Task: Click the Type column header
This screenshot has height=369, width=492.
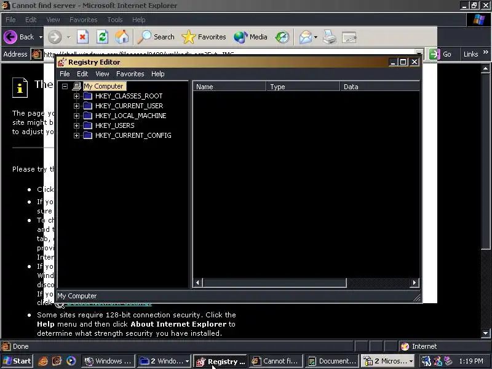Action: pyautogui.click(x=303, y=87)
